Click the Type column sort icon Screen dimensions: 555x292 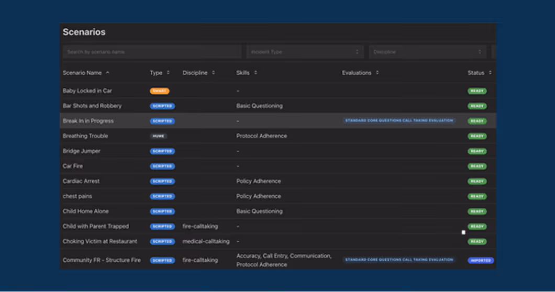click(x=168, y=73)
